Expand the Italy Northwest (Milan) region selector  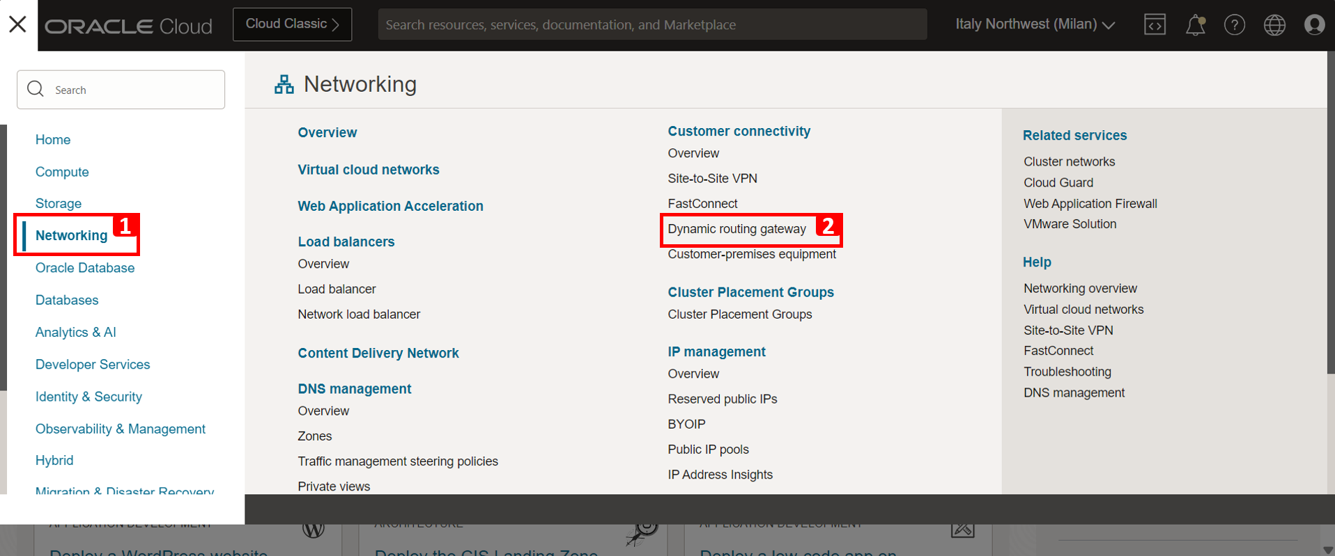coord(1035,24)
